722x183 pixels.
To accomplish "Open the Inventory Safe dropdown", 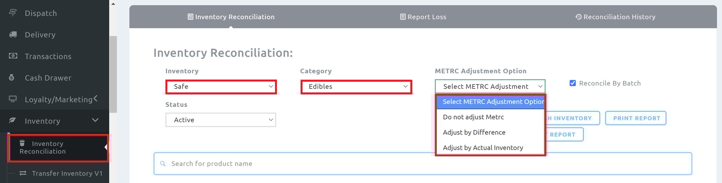I will [x=221, y=86].
